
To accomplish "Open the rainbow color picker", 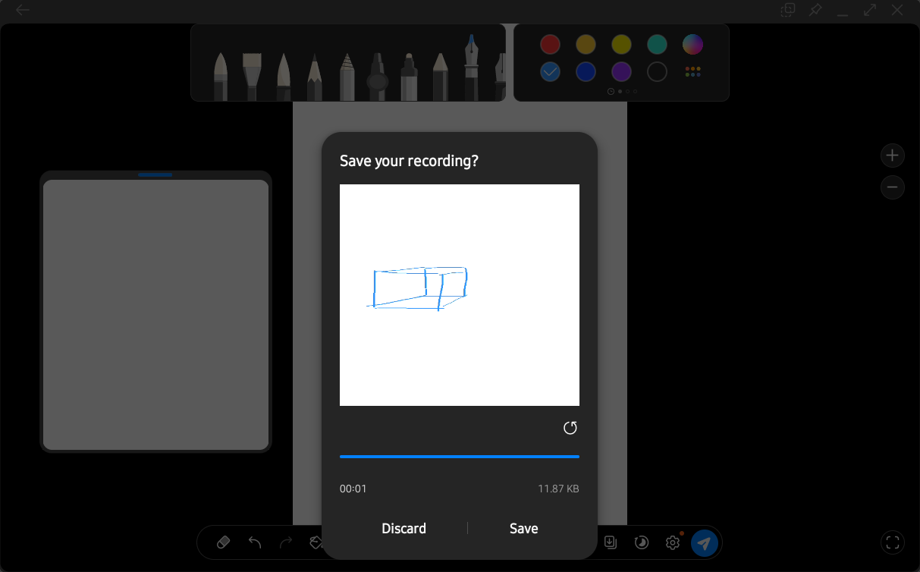I will tap(692, 45).
